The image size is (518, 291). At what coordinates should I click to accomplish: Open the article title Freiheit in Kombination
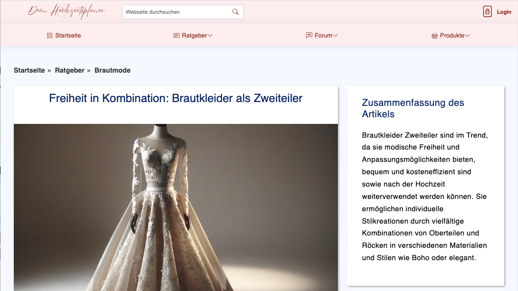click(175, 99)
